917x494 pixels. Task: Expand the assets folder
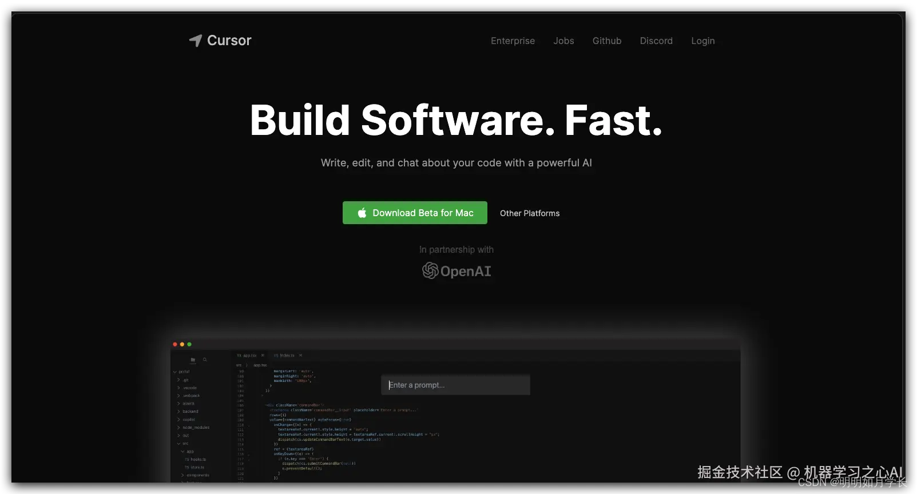coord(186,404)
